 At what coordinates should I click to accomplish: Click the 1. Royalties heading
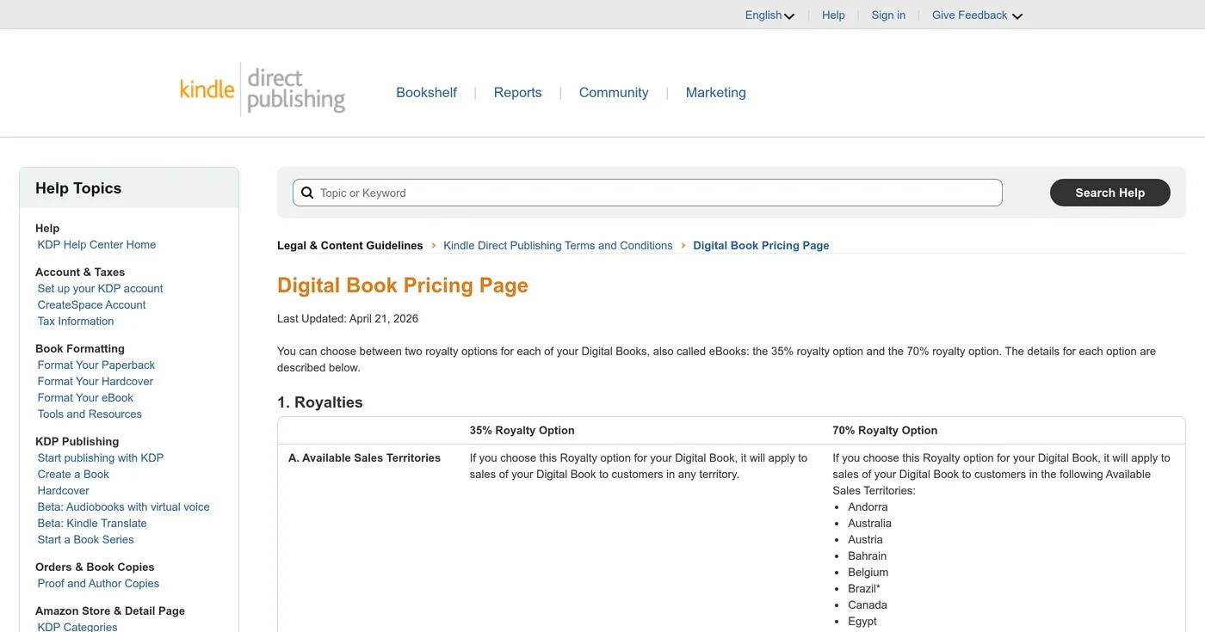[320, 402]
